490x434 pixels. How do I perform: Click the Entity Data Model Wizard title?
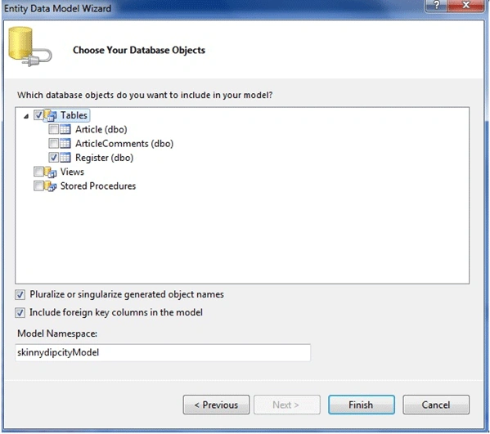pos(57,8)
